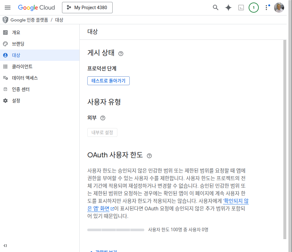
Task: Activate Cloud Shell terminal icon
Action: (x=241, y=8)
